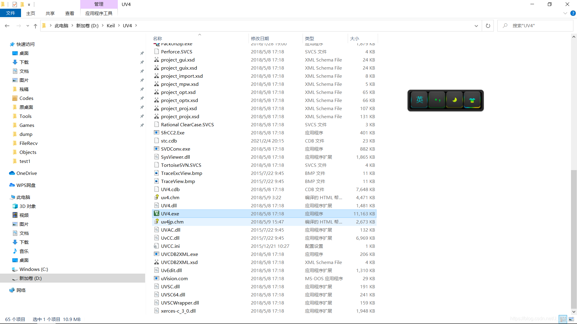Switch to large icons view layout
The image size is (577, 324).
tap(571, 319)
